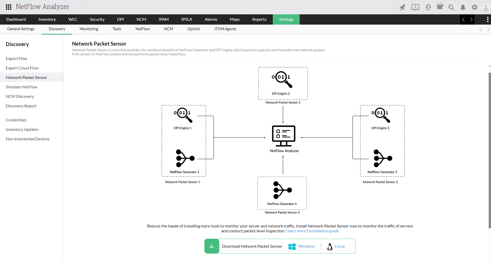Switch to the OpUtils tab
Viewport: 491px width, 261px height.
[x=194, y=29]
